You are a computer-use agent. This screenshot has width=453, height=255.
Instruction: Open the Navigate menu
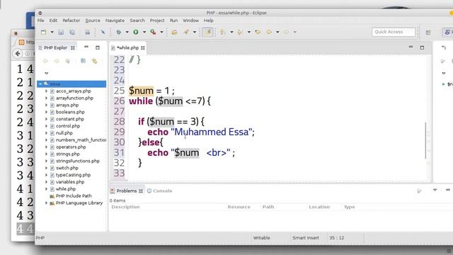click(x=115, y=21)
